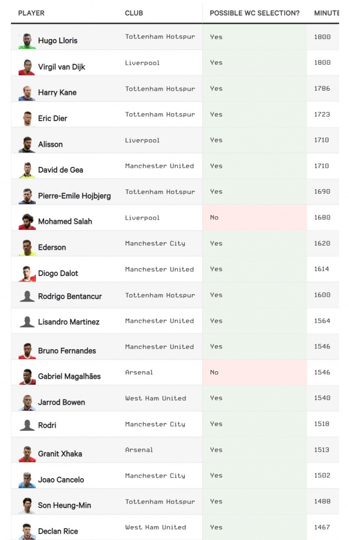
Task: Sort table by CLUB column header
Action: tap(134, 13)
